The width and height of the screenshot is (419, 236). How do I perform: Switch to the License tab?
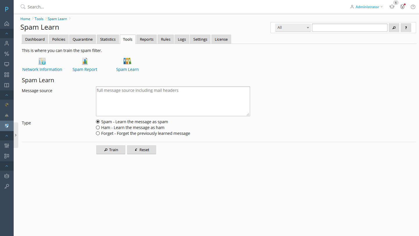pyautogui.click(x=221, y=39)
